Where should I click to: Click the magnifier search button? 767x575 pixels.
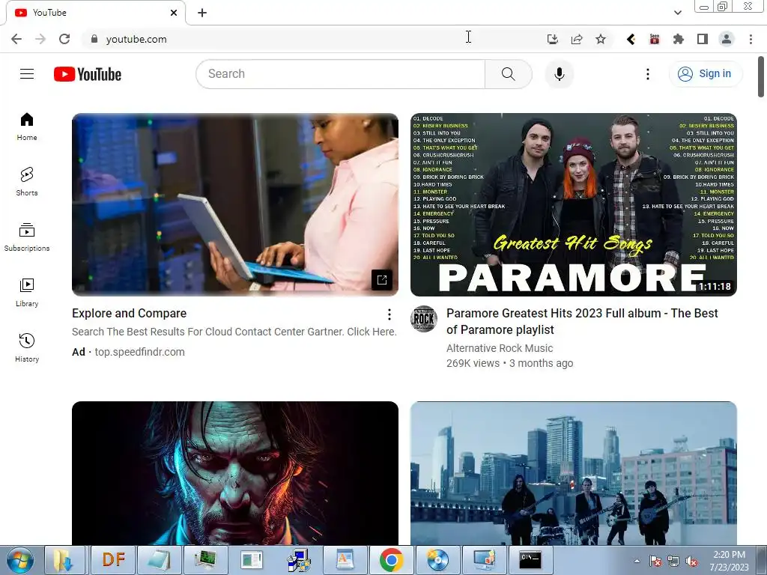509,74
